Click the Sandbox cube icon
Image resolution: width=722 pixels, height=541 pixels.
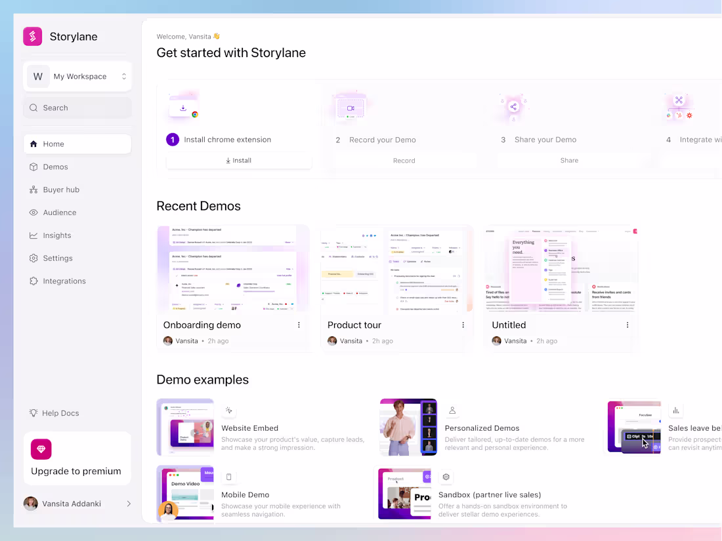pyautogui.click(x=446, y=477)
